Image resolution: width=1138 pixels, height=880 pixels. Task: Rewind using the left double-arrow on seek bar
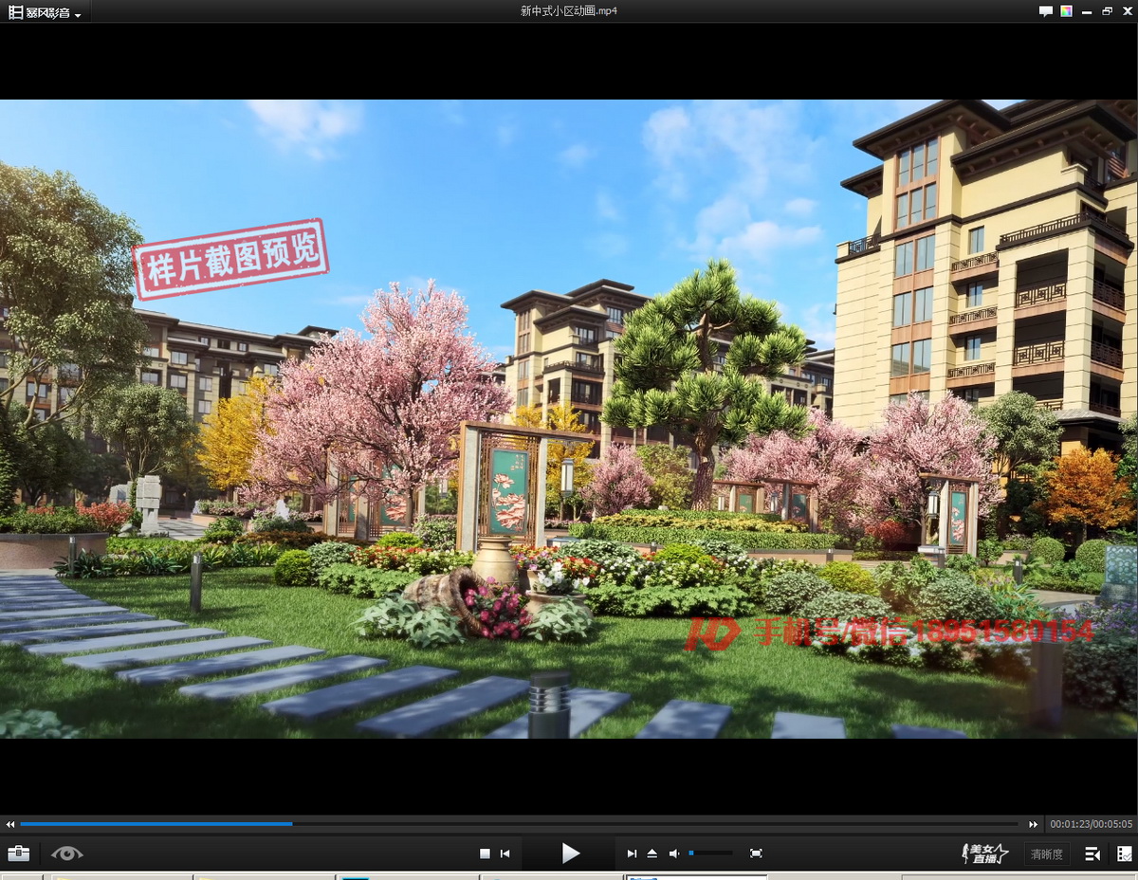point(10,825)
